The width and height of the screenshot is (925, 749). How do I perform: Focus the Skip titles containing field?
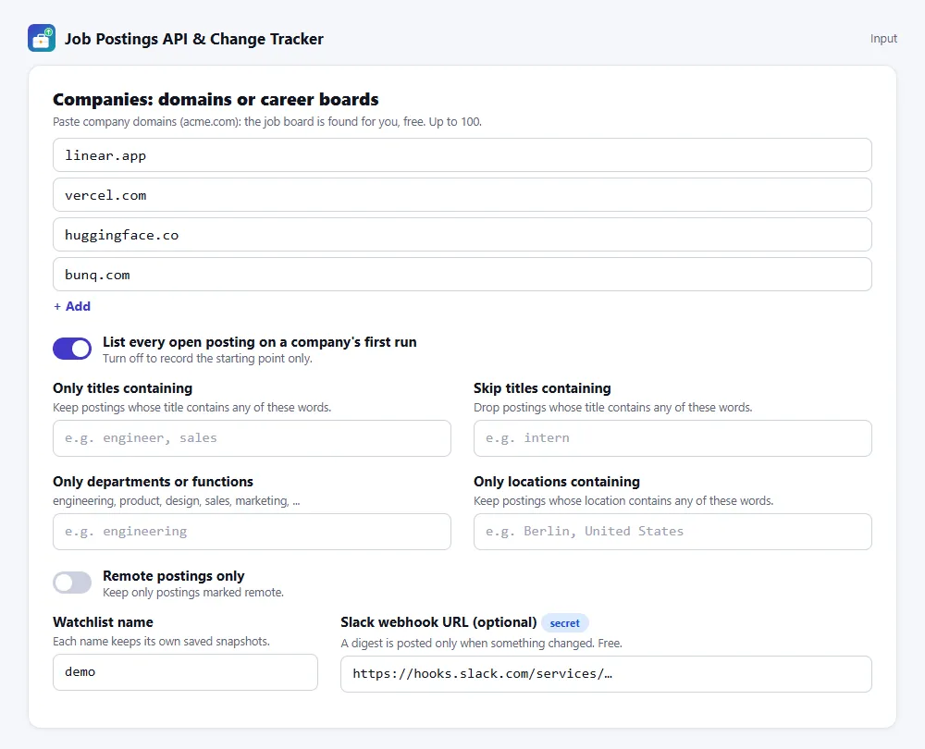point(672,438)
